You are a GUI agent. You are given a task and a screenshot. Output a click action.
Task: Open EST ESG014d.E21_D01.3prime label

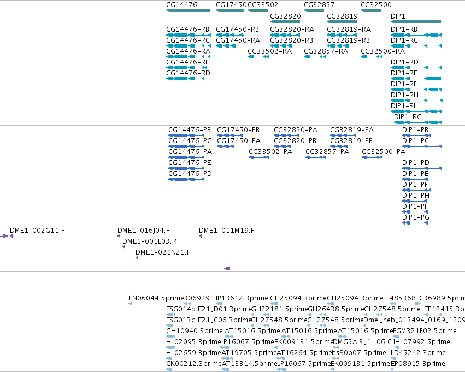tap(209, 309)
